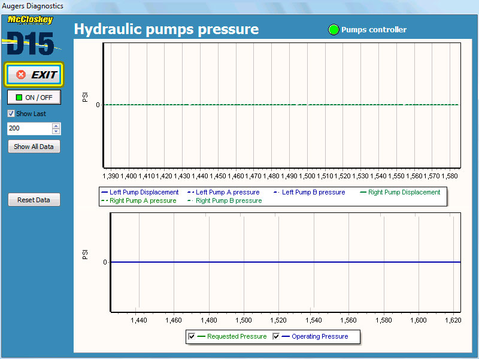Toggle the Operating Pressure checkbox
Viewport: 479px width, 359px height.
(x=276, y=337)
